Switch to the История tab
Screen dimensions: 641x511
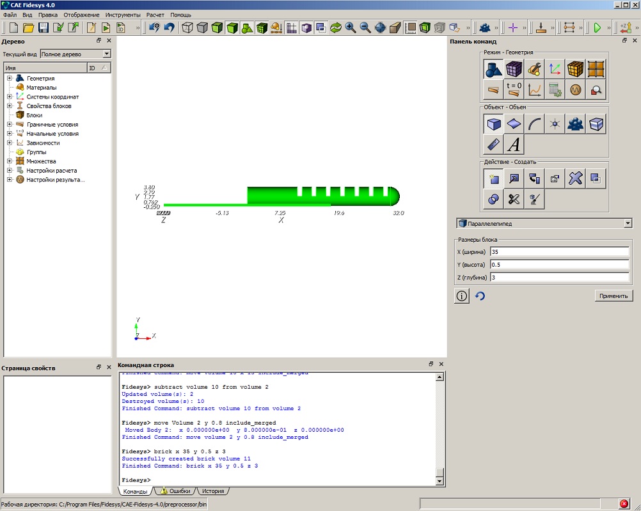(x=213, y=491)
